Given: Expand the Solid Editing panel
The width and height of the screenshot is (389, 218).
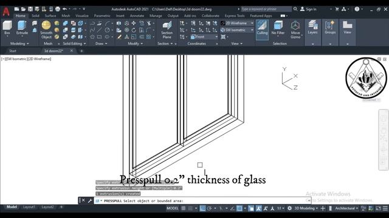Looking at the screenshot, I should 74,44.
